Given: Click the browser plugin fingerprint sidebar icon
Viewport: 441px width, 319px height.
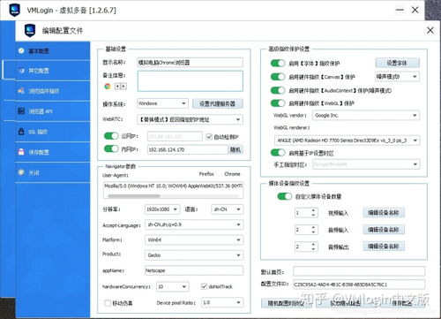Looking at the screenshot, I should point(21,91).
